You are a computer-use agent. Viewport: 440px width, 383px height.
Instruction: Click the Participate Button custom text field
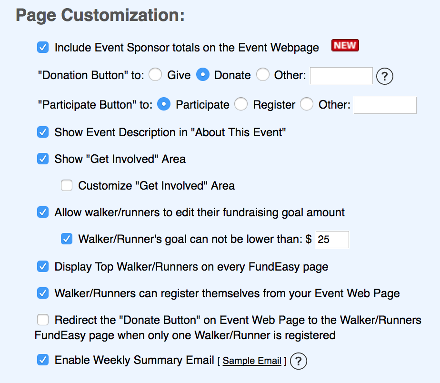pyautogui.click(x=385, y=105)
